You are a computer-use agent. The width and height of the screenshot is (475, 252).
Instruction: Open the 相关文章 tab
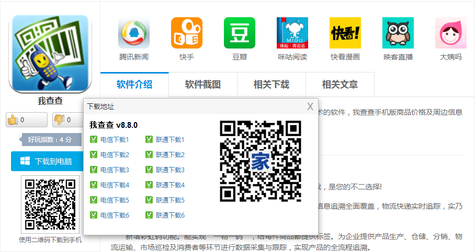coord(340,85)
